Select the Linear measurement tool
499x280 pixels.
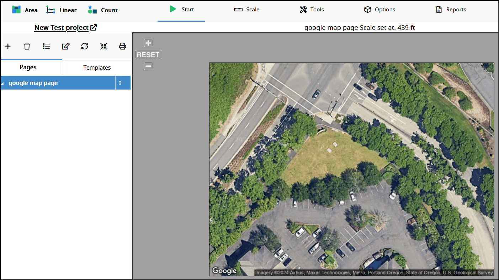(x=61, y=10)
